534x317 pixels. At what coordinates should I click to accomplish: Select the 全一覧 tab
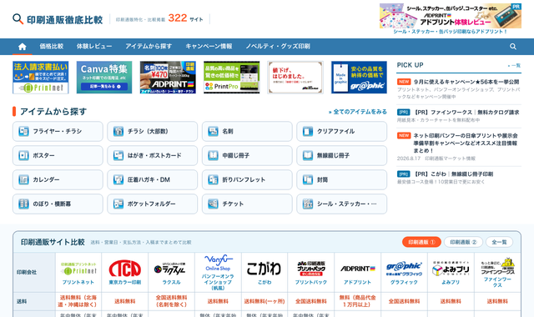[499, 242]
